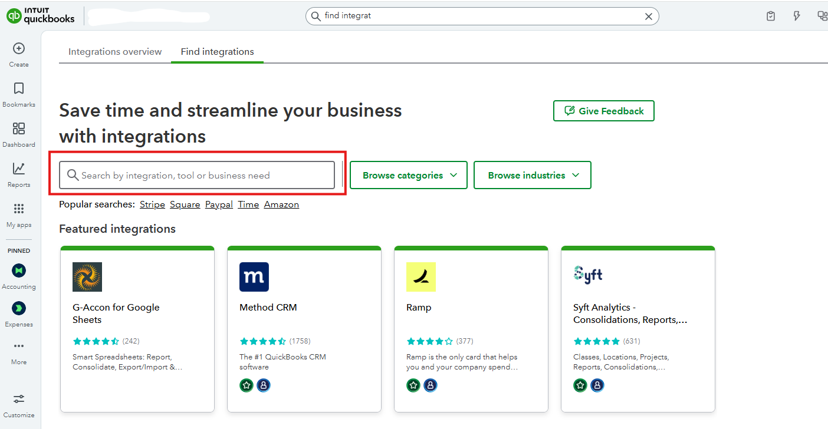Open the pinned Expenses section
The width and height of the screenshot is (828, 429).
19,314
